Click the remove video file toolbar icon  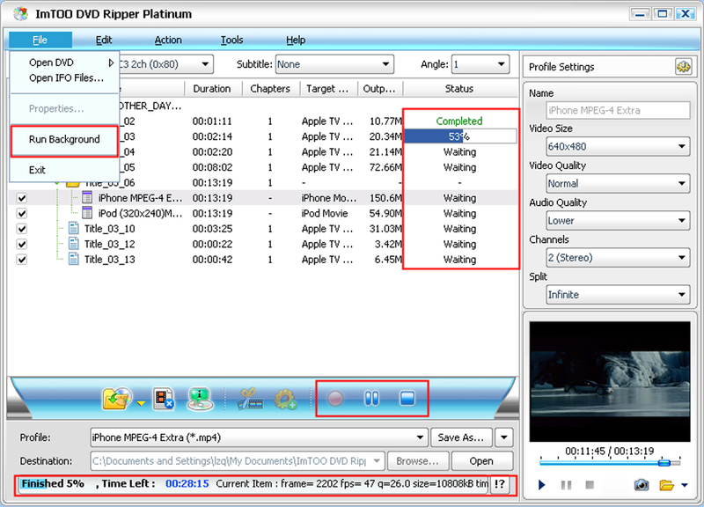(164, 399)
